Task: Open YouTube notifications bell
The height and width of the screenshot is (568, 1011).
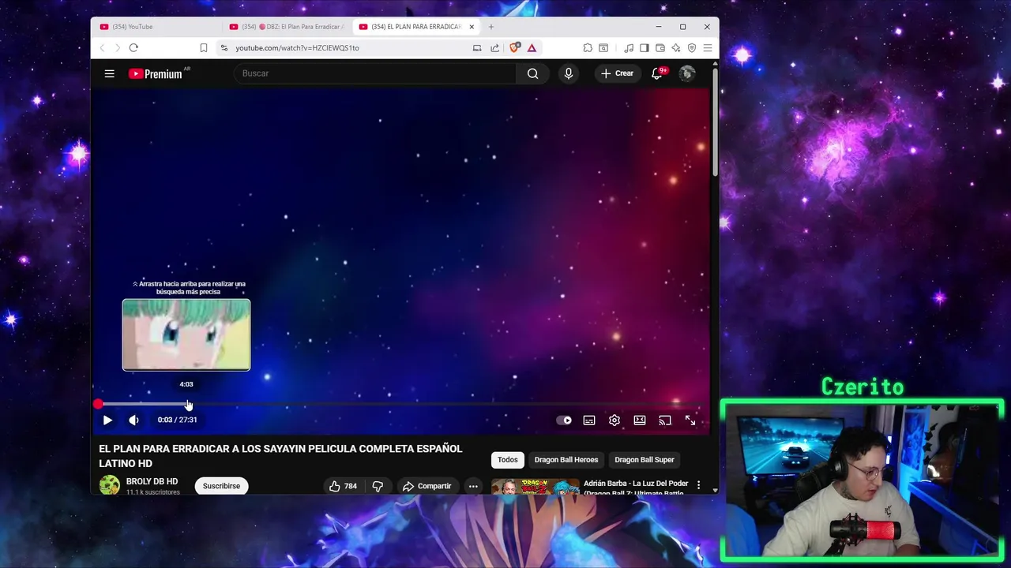Action: click(656, 73)
